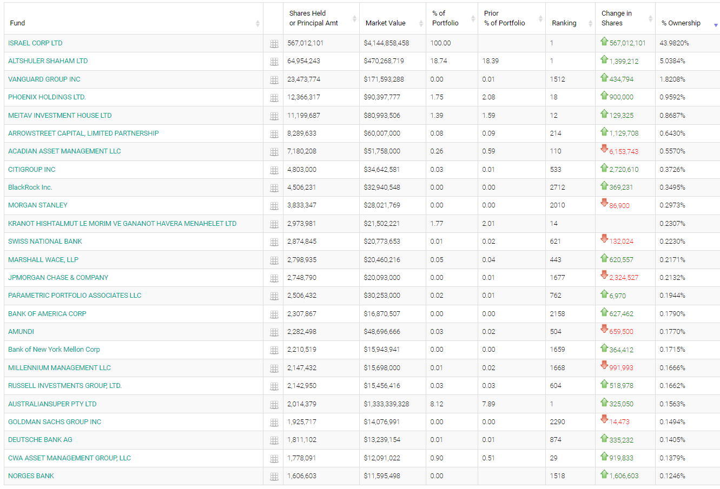Screen dimensions: 720x489
Task: Click ownership value 43.9820%
Action: (674, 43)
